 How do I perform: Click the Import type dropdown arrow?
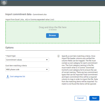coord(47,60)
